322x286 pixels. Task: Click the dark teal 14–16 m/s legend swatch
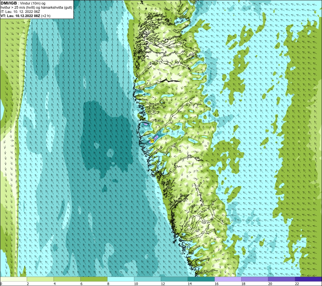point(201,279)
